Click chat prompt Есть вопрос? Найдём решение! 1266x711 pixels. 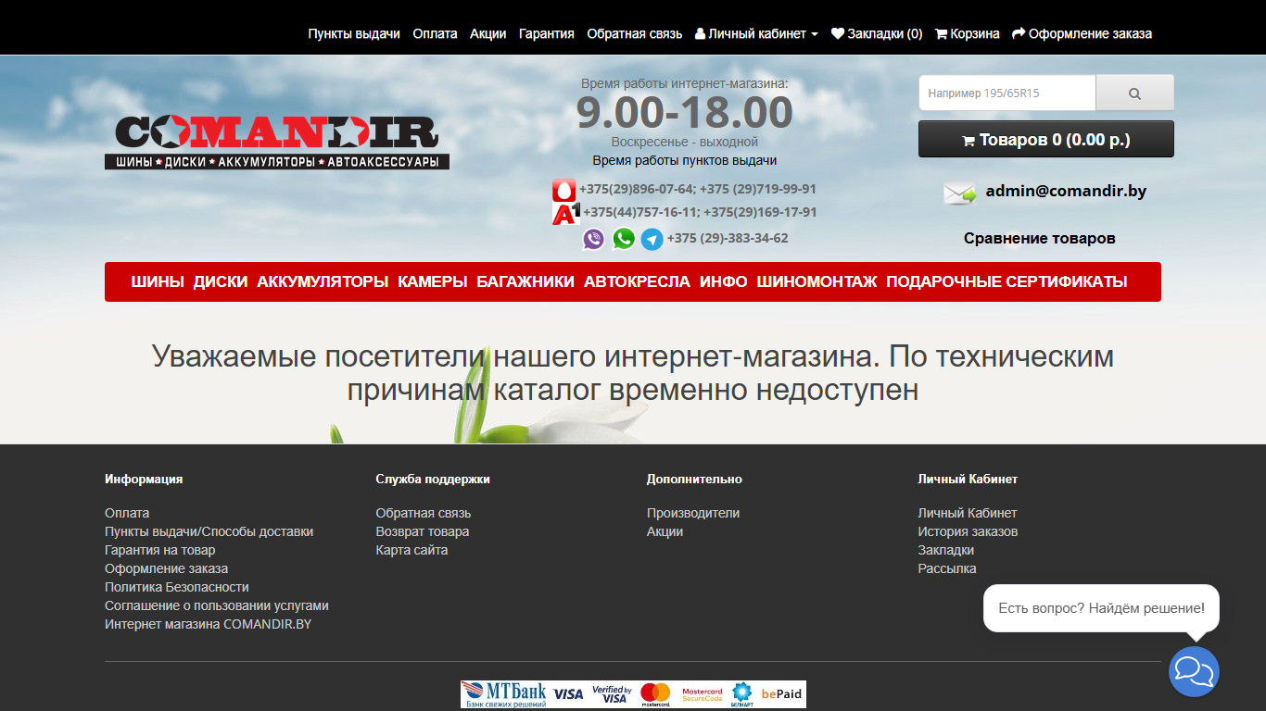pos(1101,608)
